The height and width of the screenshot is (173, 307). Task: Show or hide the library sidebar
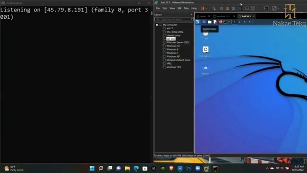241,9
